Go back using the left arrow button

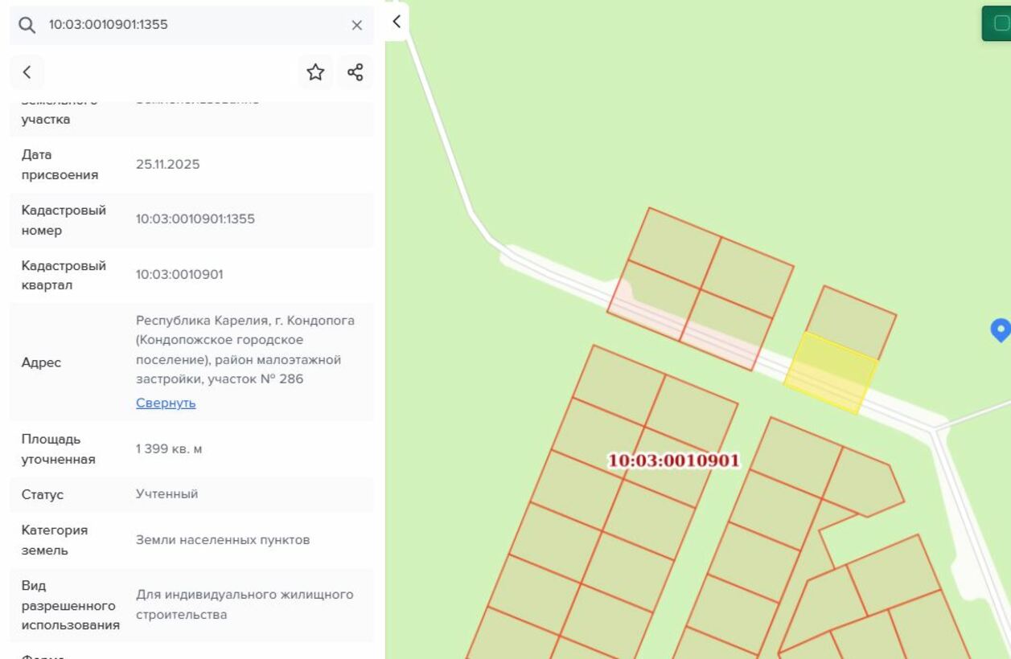(27, 72)
